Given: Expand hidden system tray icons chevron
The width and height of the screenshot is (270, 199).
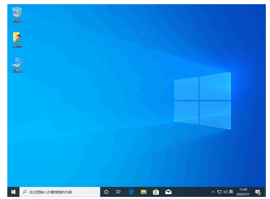Looking at the screenshot, I should [x=213, y=192].
